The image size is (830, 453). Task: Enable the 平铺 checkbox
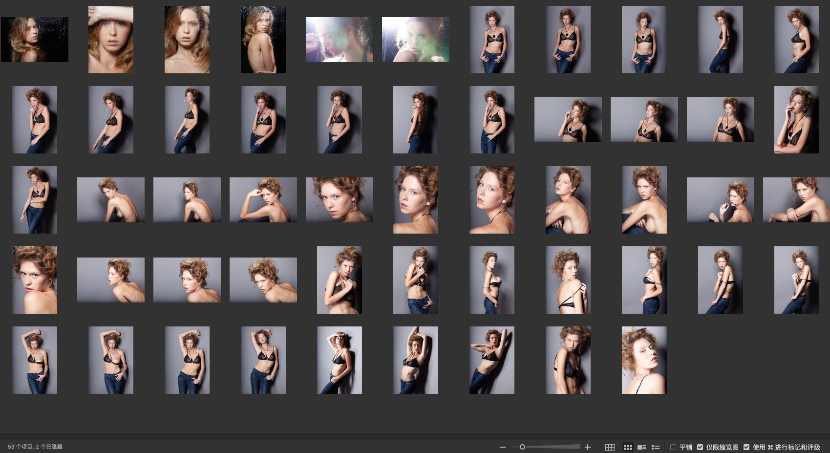(673, 447)
